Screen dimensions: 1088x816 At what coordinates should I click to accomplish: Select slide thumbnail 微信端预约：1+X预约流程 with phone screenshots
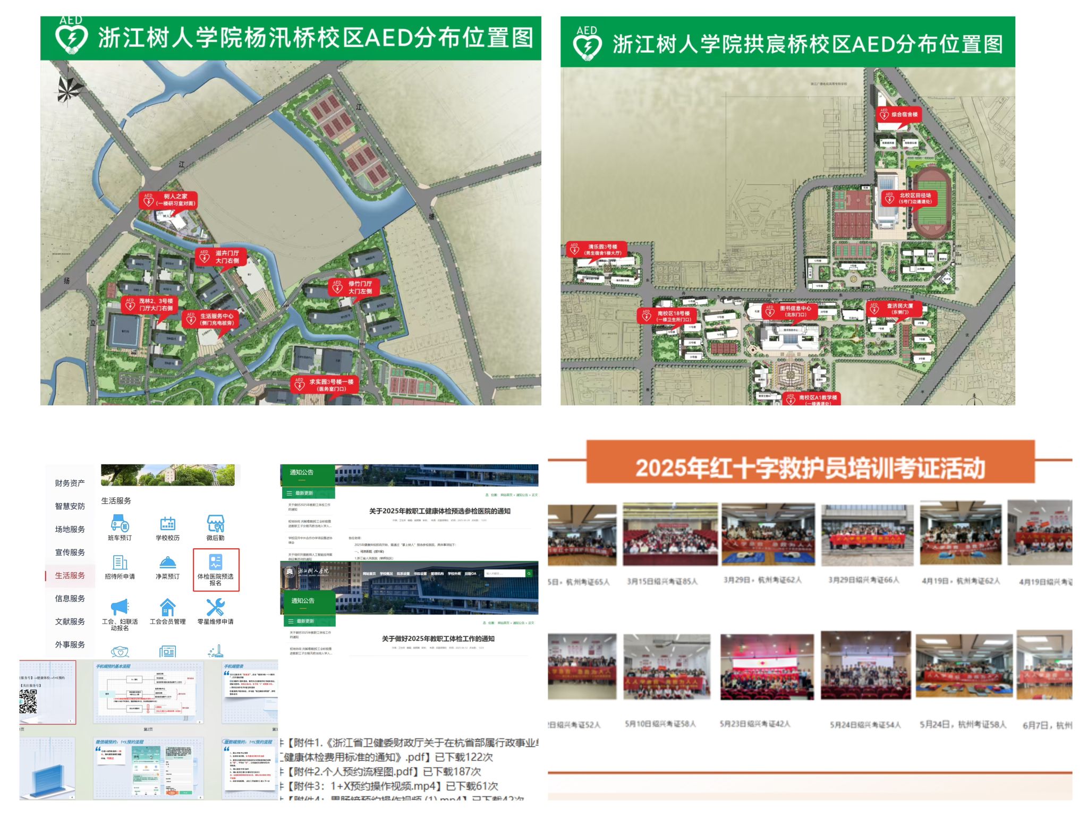tap(149, 769)
